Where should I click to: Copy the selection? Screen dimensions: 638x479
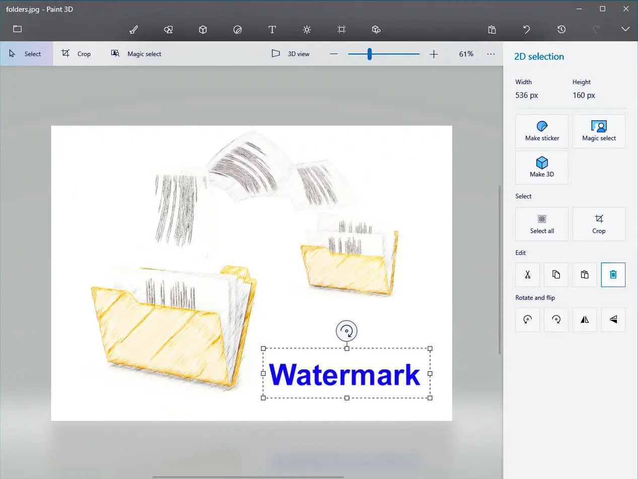pos(556,275)
